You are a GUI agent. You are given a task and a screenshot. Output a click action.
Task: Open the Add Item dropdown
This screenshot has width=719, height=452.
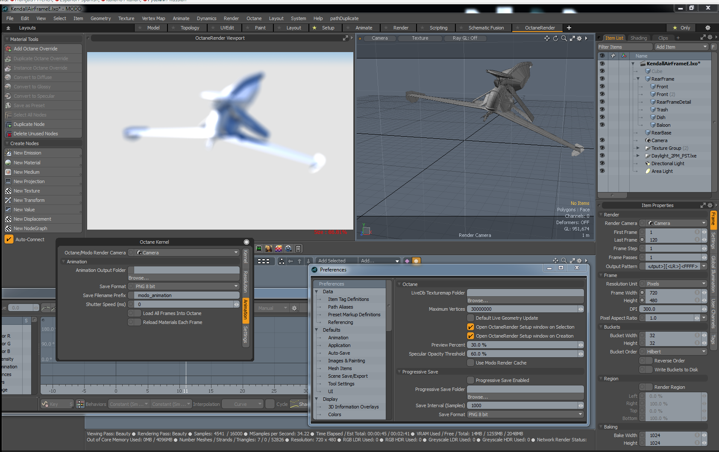click(681, 47)
